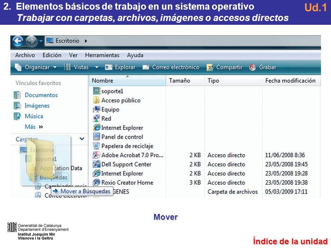
Task: Click the 'Acceso público' file name
Action: [x=121, y=100]
